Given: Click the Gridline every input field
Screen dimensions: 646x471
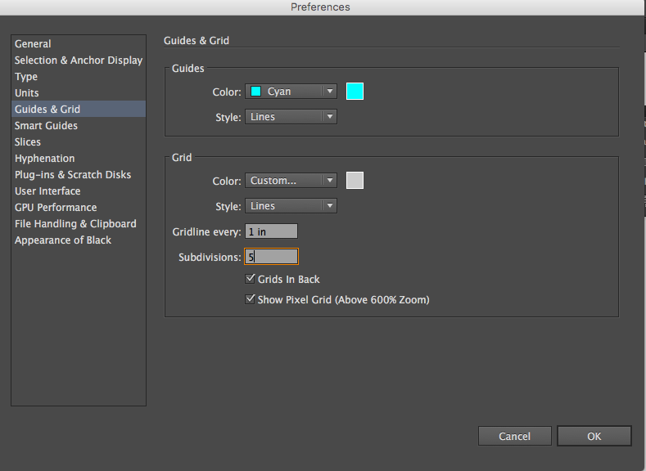Looking at the screenshot, I should [271, 231].
